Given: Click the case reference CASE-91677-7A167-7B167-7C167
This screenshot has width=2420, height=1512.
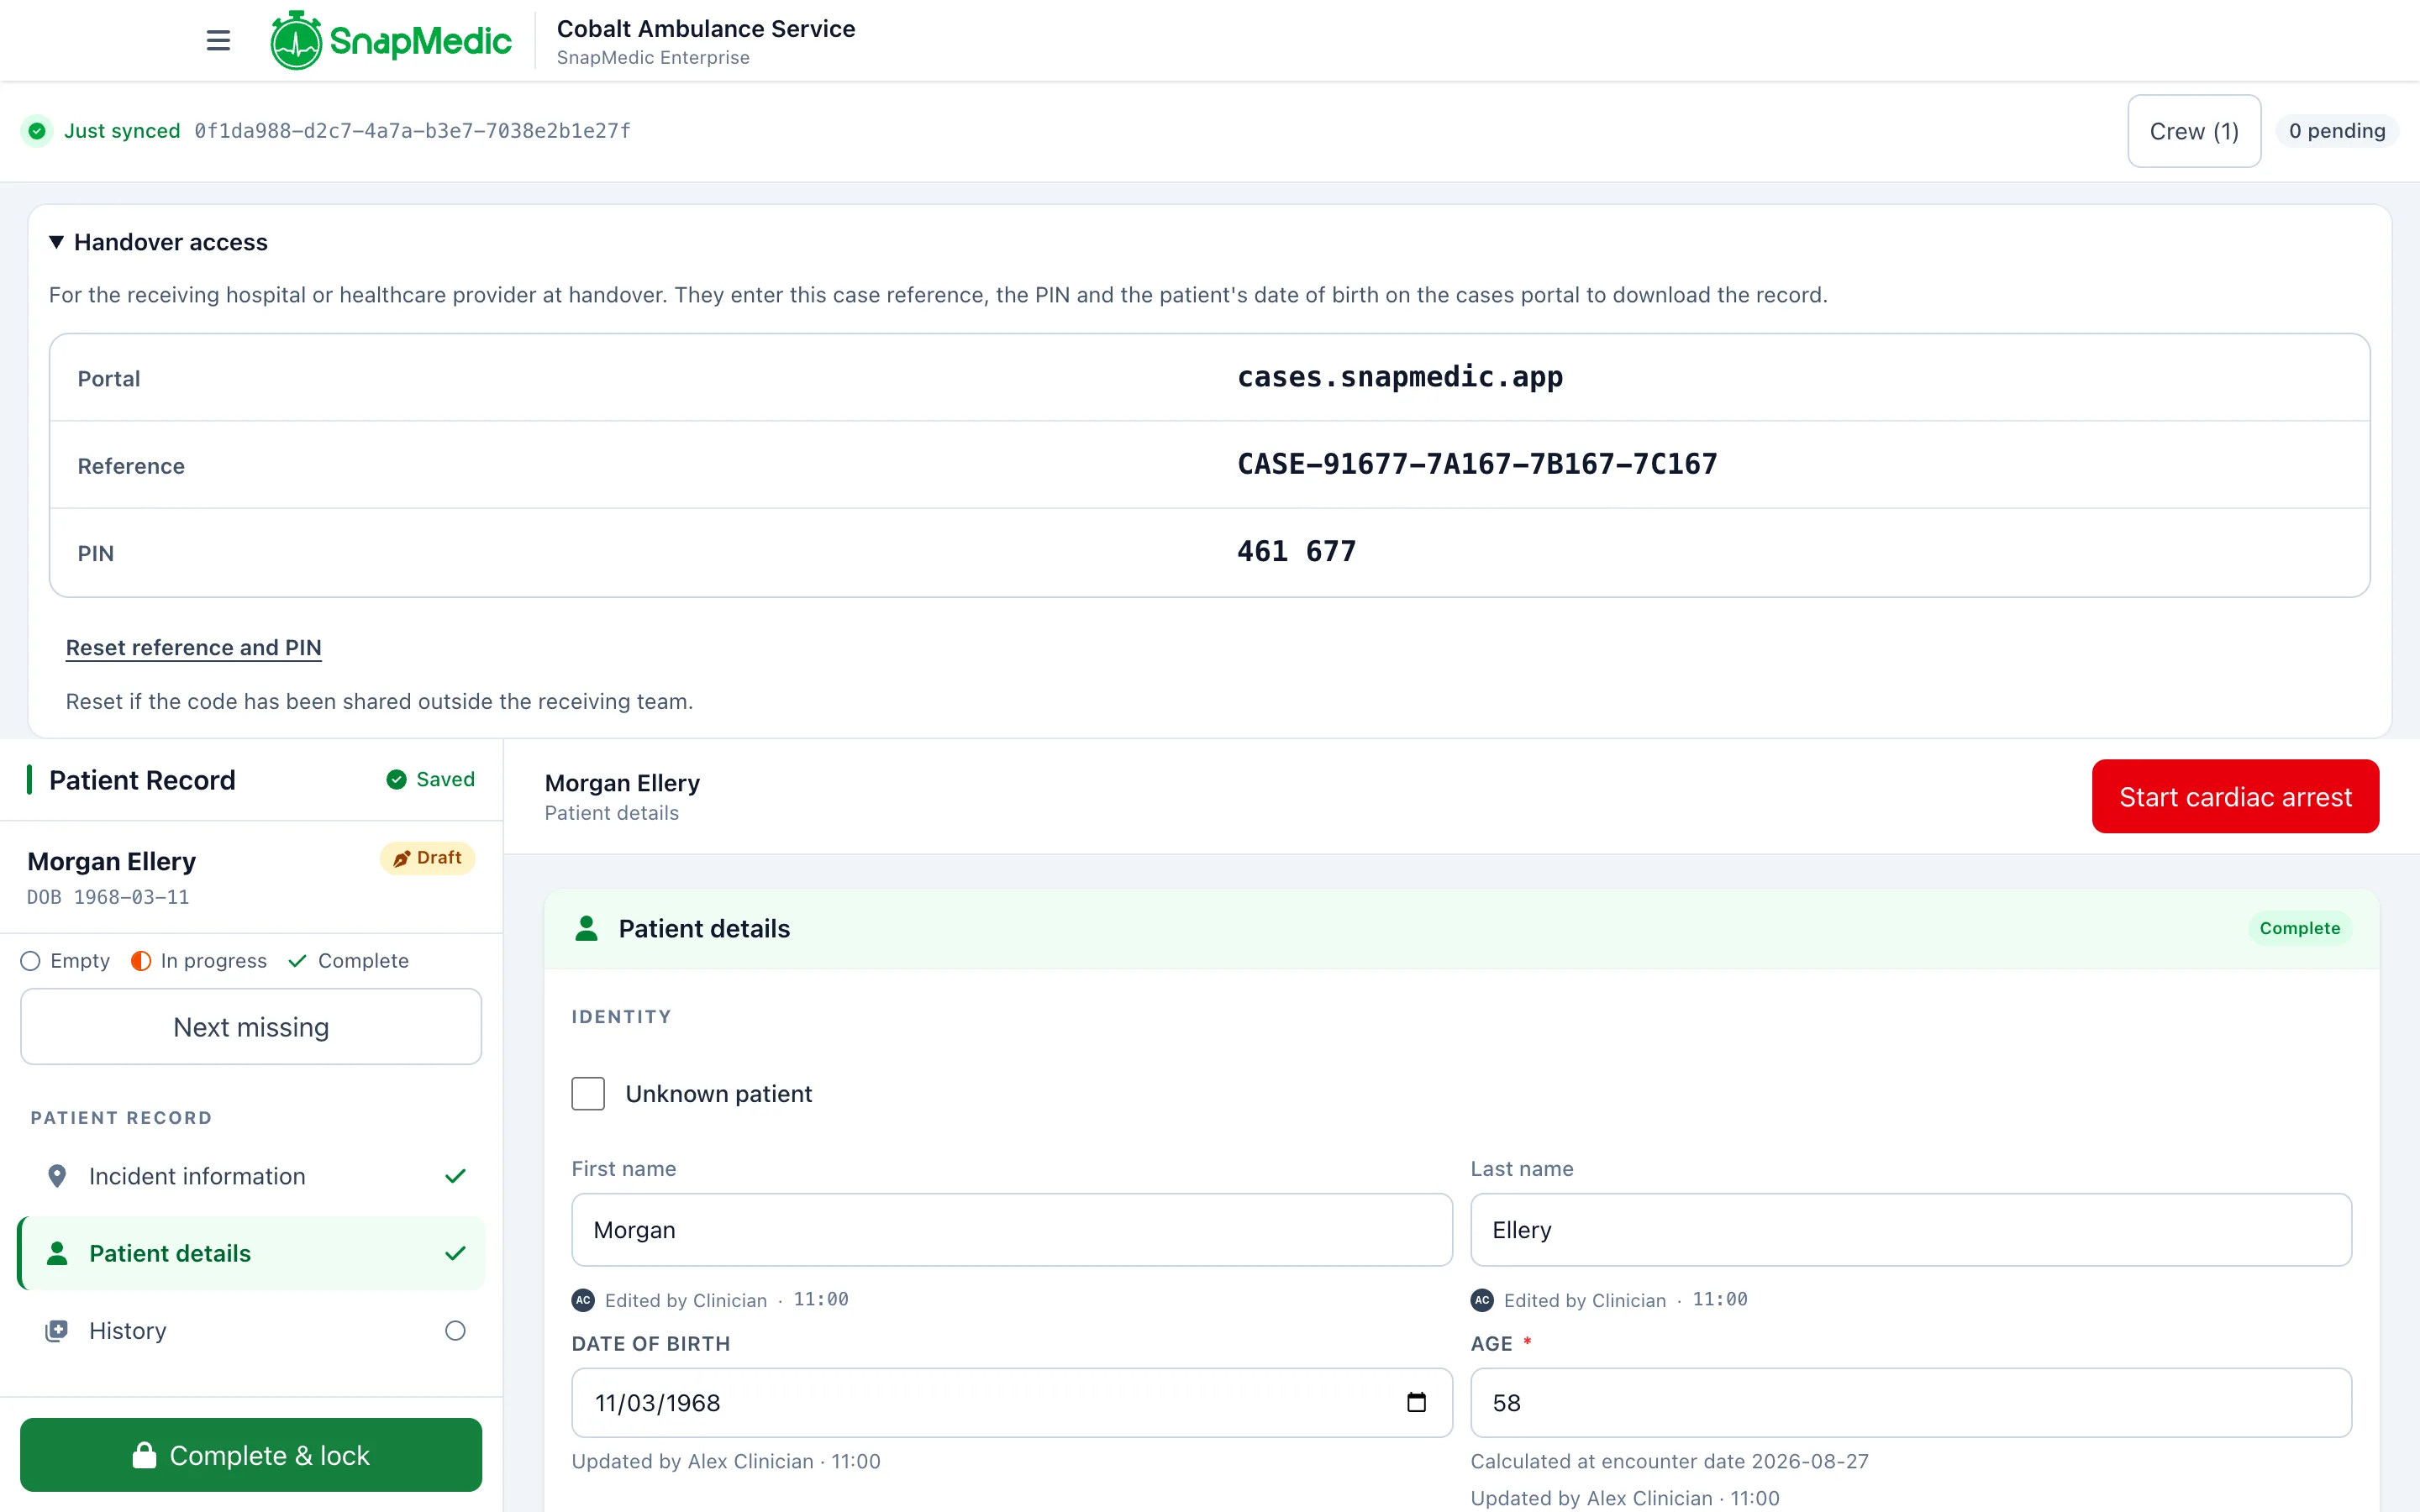Looking at the screenshot, I should [1477, 464].
